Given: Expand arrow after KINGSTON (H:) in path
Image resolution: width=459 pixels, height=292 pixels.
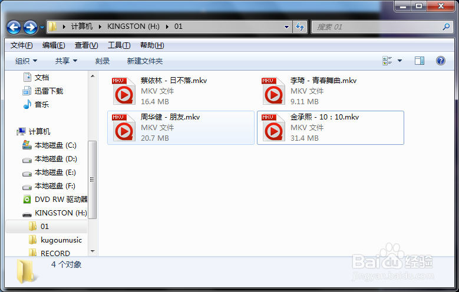Looking at the screenshot, I should pyautogui.click(x=167, y=27).
